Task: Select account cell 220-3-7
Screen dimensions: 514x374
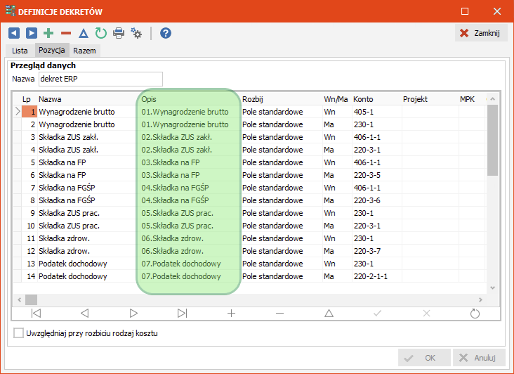Action: click(377, 251)
